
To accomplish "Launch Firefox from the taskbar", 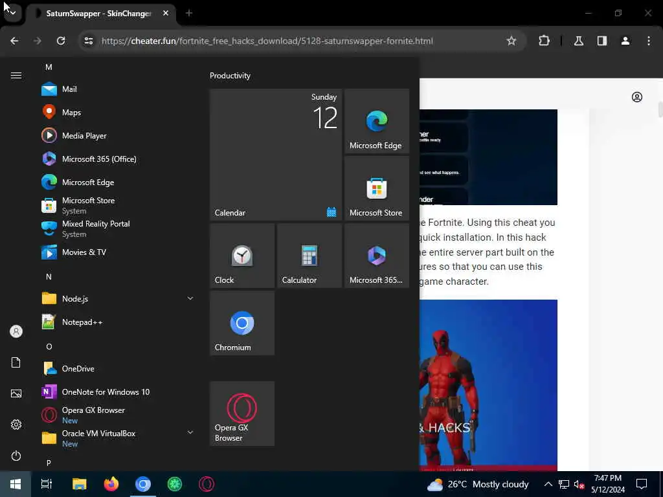I will click(x=111, y=484).
